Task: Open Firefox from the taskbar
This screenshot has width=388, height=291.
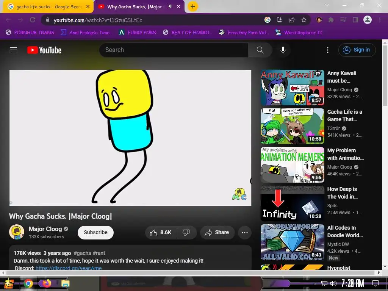Action: (47, 283)
